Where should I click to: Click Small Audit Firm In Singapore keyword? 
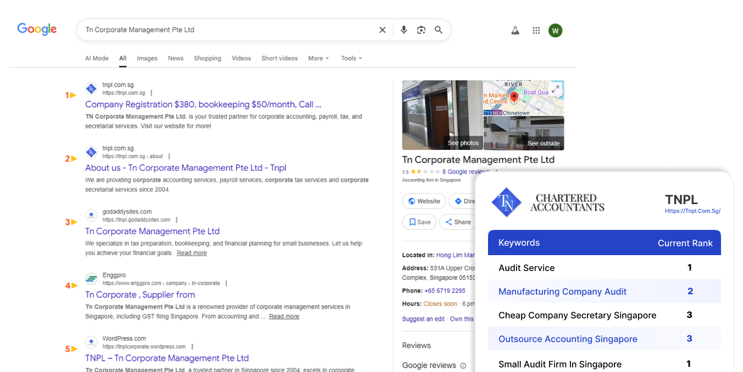(560, 364)
